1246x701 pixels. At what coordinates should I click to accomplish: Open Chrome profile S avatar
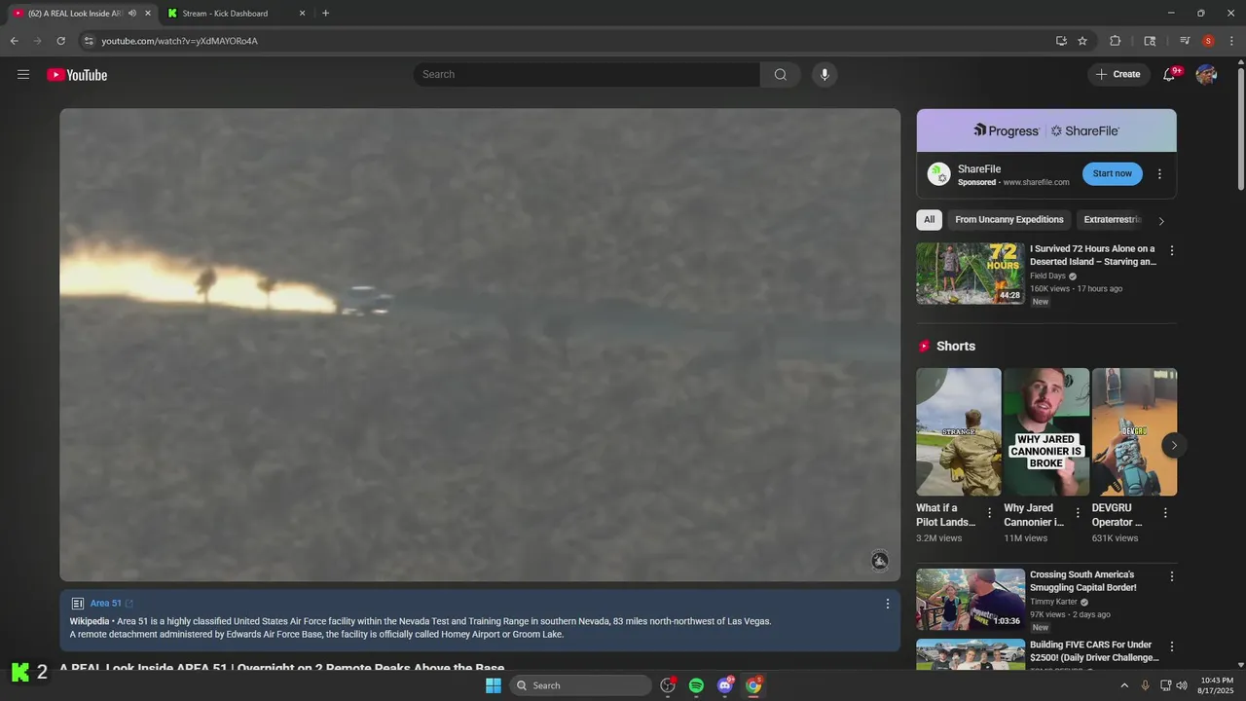pos(1208,41)
